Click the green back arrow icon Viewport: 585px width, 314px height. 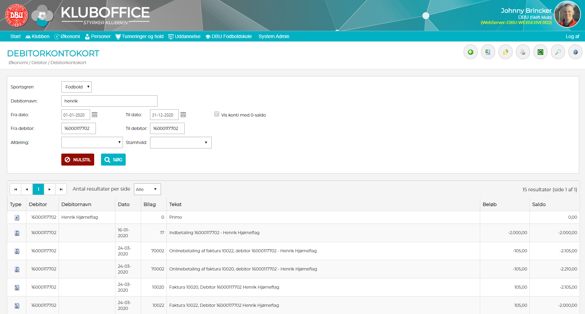(470, 52)
